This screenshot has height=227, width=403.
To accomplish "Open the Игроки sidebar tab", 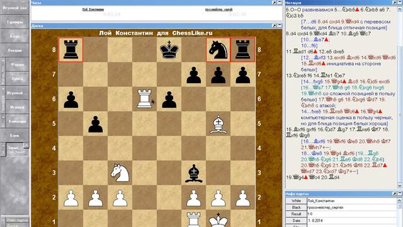I will [17, 107].
